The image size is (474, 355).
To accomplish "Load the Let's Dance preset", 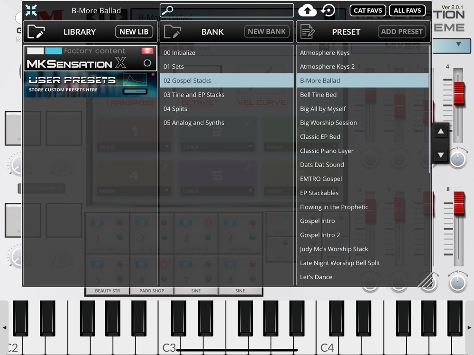I will coord(363,277).
